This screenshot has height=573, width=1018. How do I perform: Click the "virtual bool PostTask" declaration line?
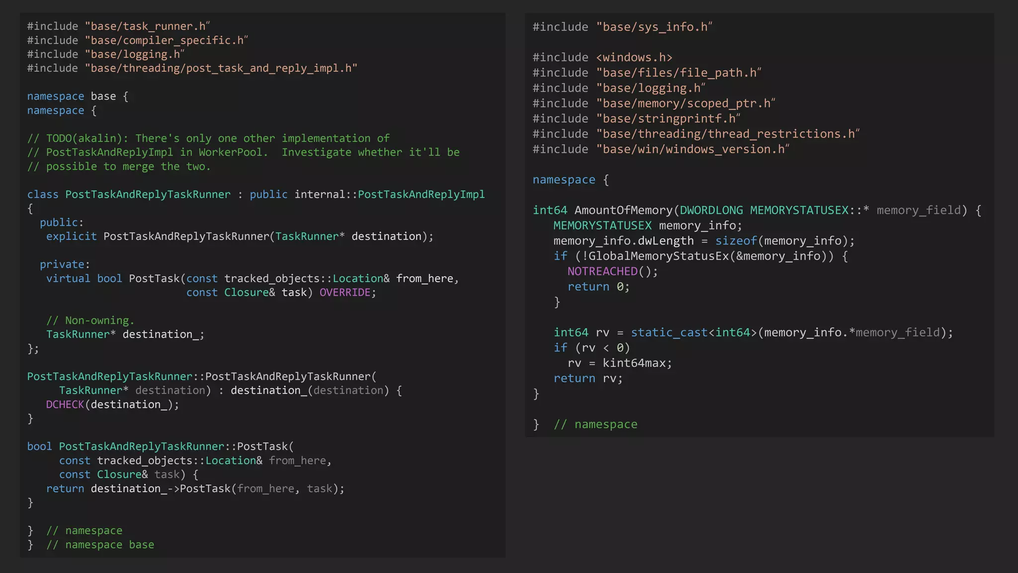coord(253,279)
